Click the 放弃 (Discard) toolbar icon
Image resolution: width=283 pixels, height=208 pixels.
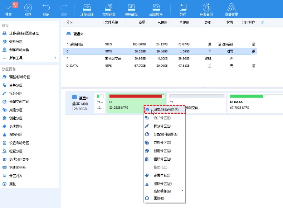click(x=28, y=8)
